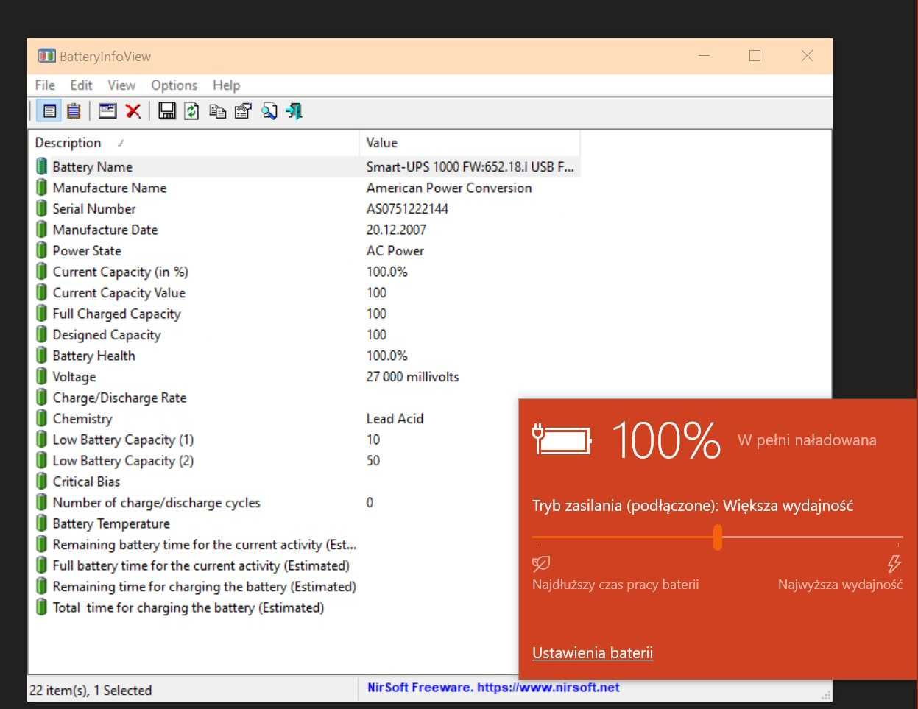Click the battery icon beside Battery Name
918x709 pixels.
(x=42, y=166)
